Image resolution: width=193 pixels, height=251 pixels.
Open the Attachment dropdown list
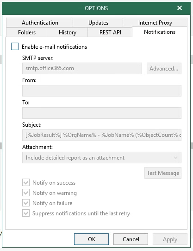click(x=102, y=158)
